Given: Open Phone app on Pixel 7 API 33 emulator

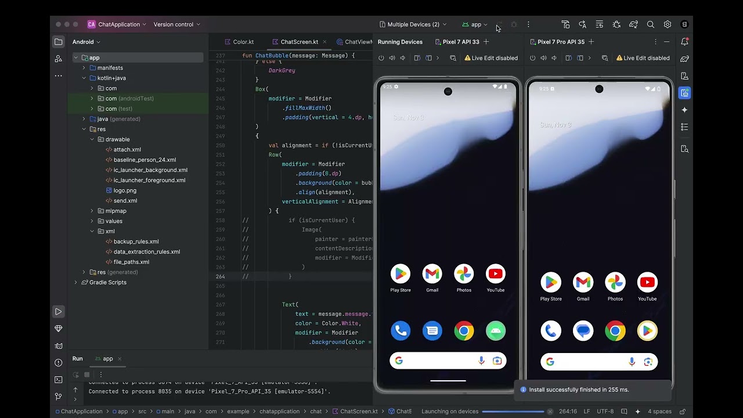Looking at the screenshot, I should click(401, 331).
